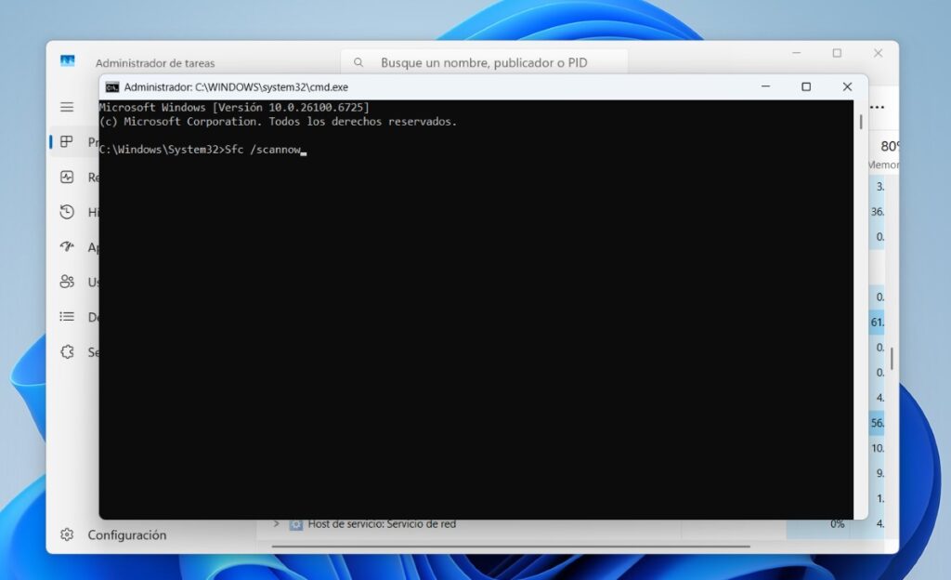Open the ellipsis more-options menu
The image size is (951, 580).
pyautogui.click(x=877, y=106)
